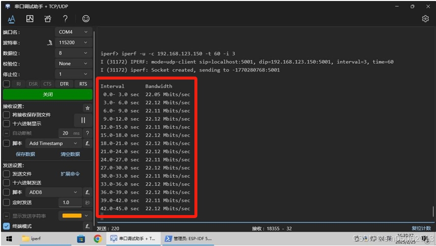Click the question mark beside auto frame break

(x=87, y=133)
